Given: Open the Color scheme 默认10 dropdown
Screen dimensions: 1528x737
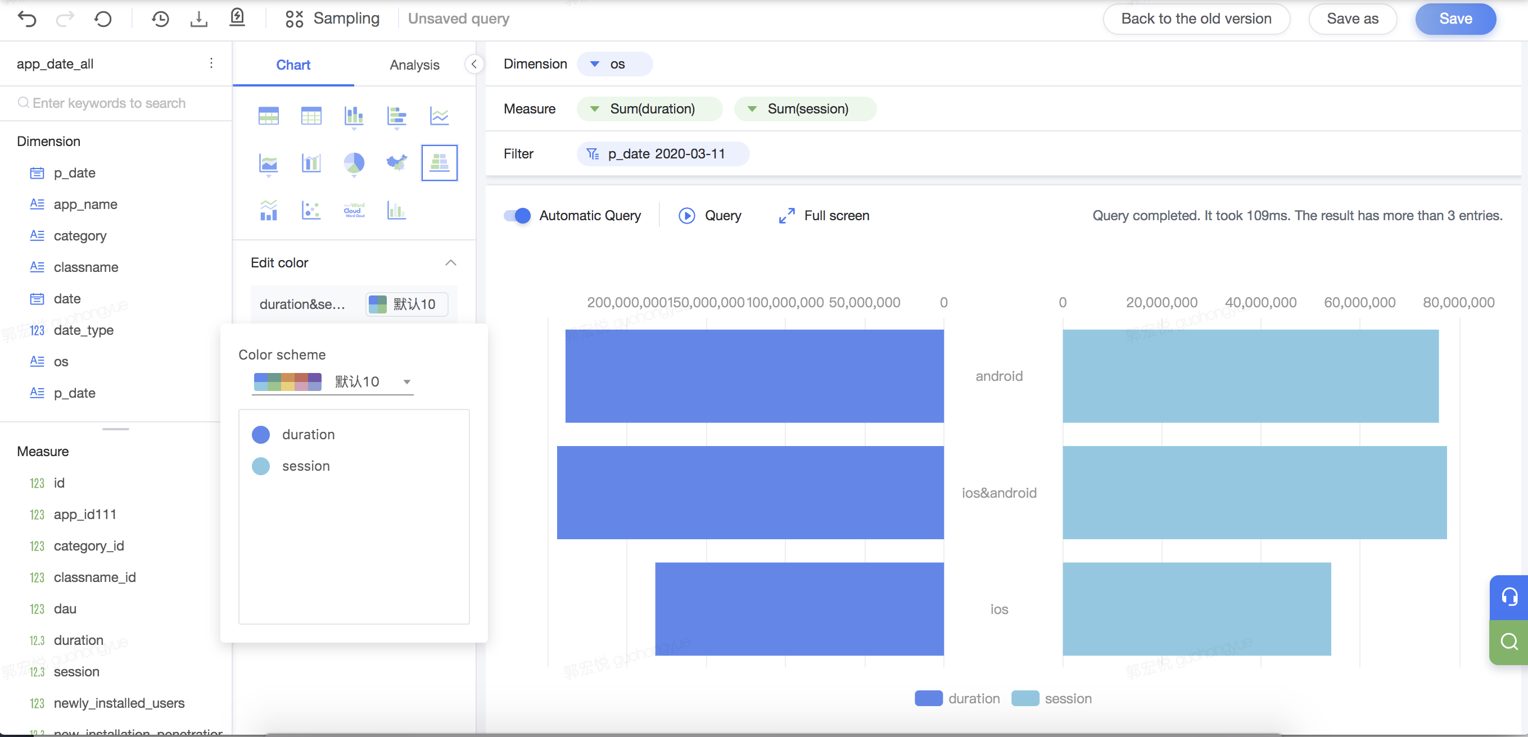Looking at the screenshot, I should (332, 382).
